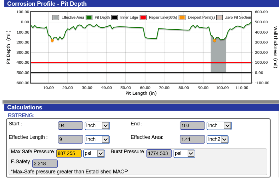Open the Start unit inch dropdown
Viewport: 279px width, 178px height.
[97, 126]
